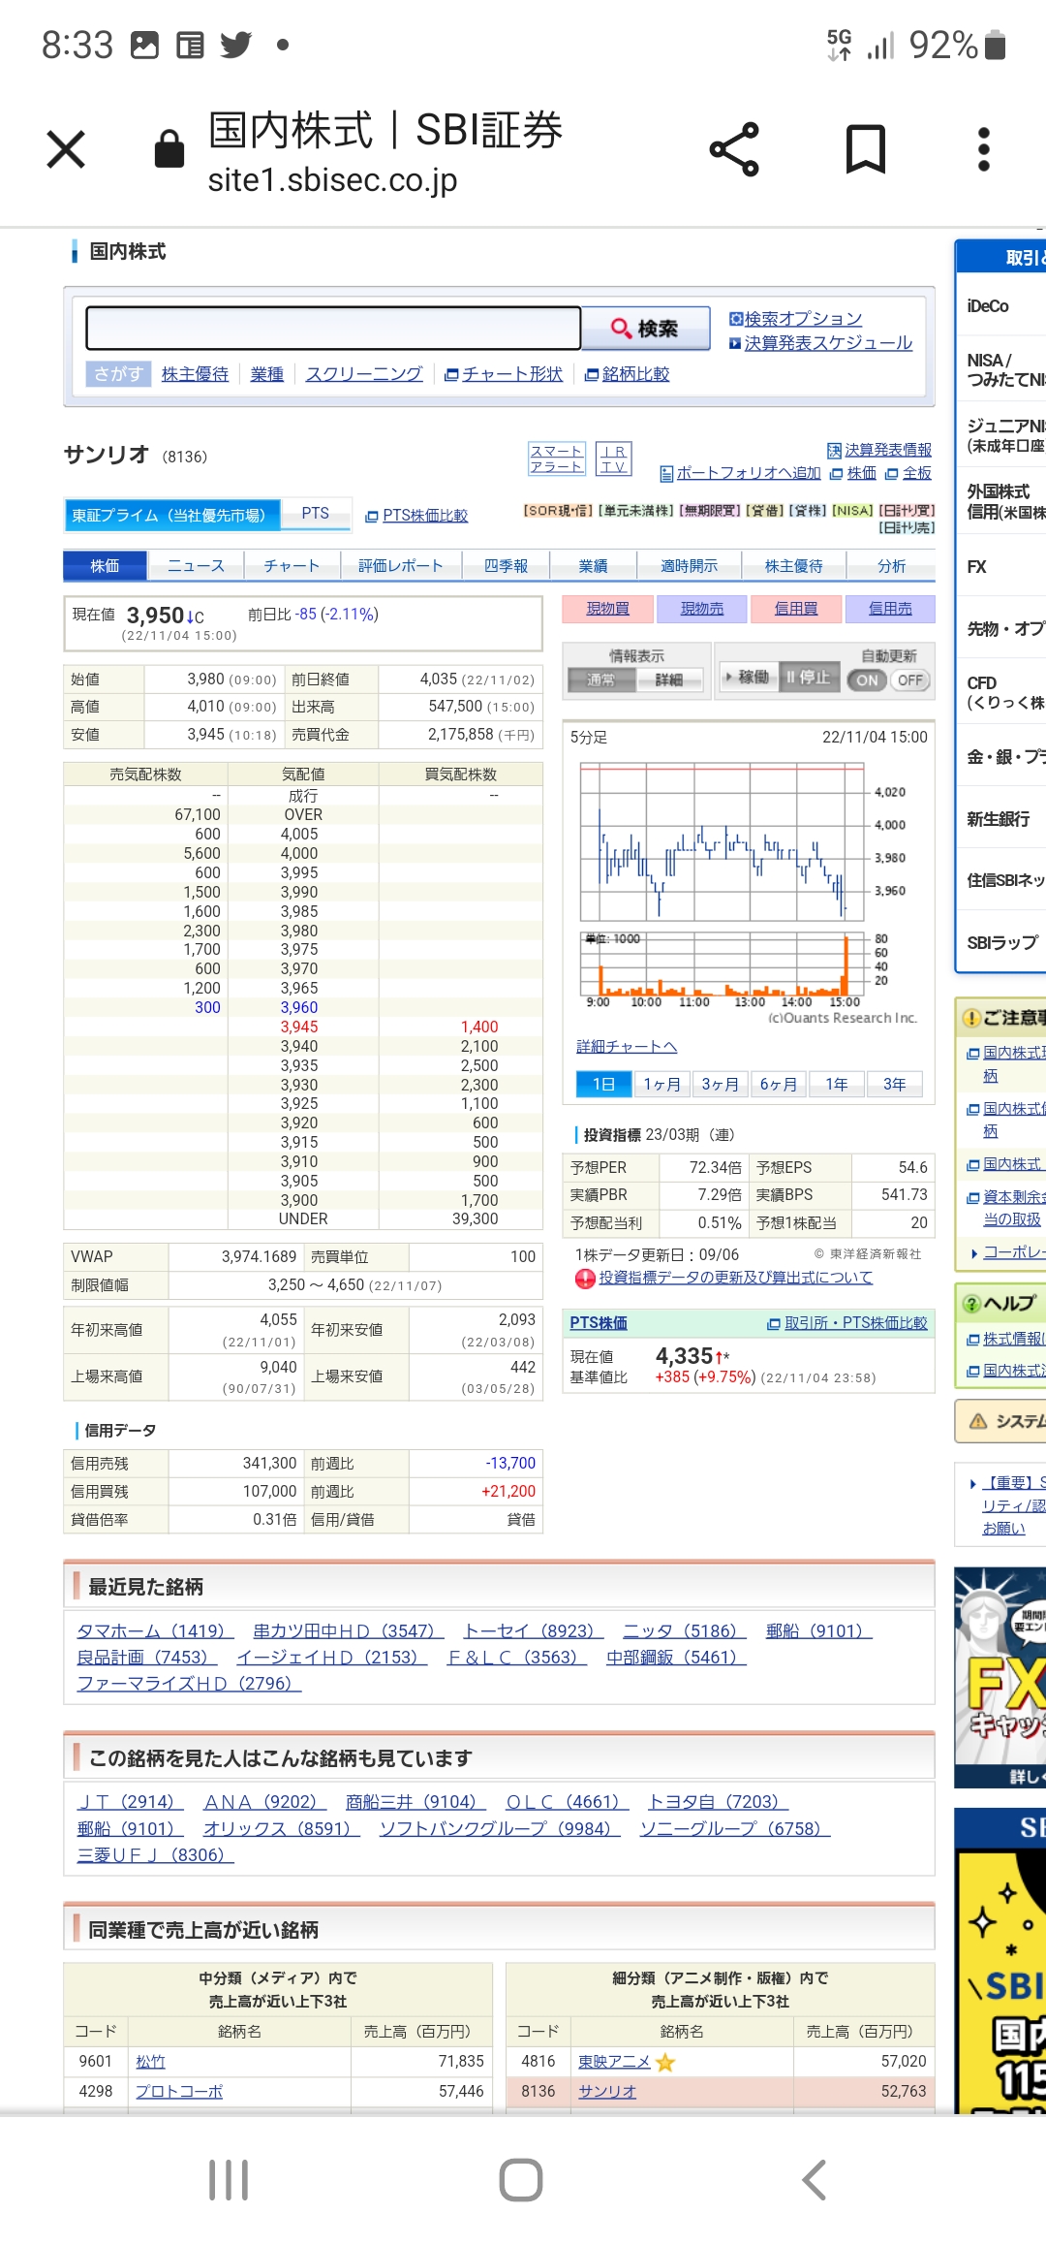This screenshot has width=1046, height=2245.
Task: Switch to 分析 tab
Action: (x=891, y=566)
